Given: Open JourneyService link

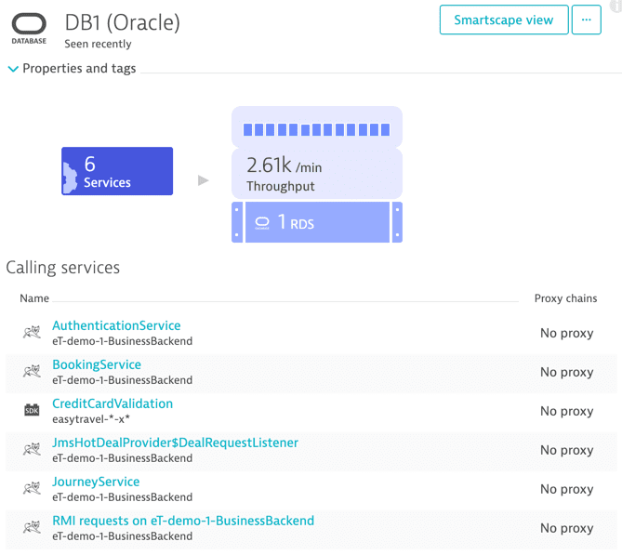Looking at the screenshot, I should click(x=96, y=482).
